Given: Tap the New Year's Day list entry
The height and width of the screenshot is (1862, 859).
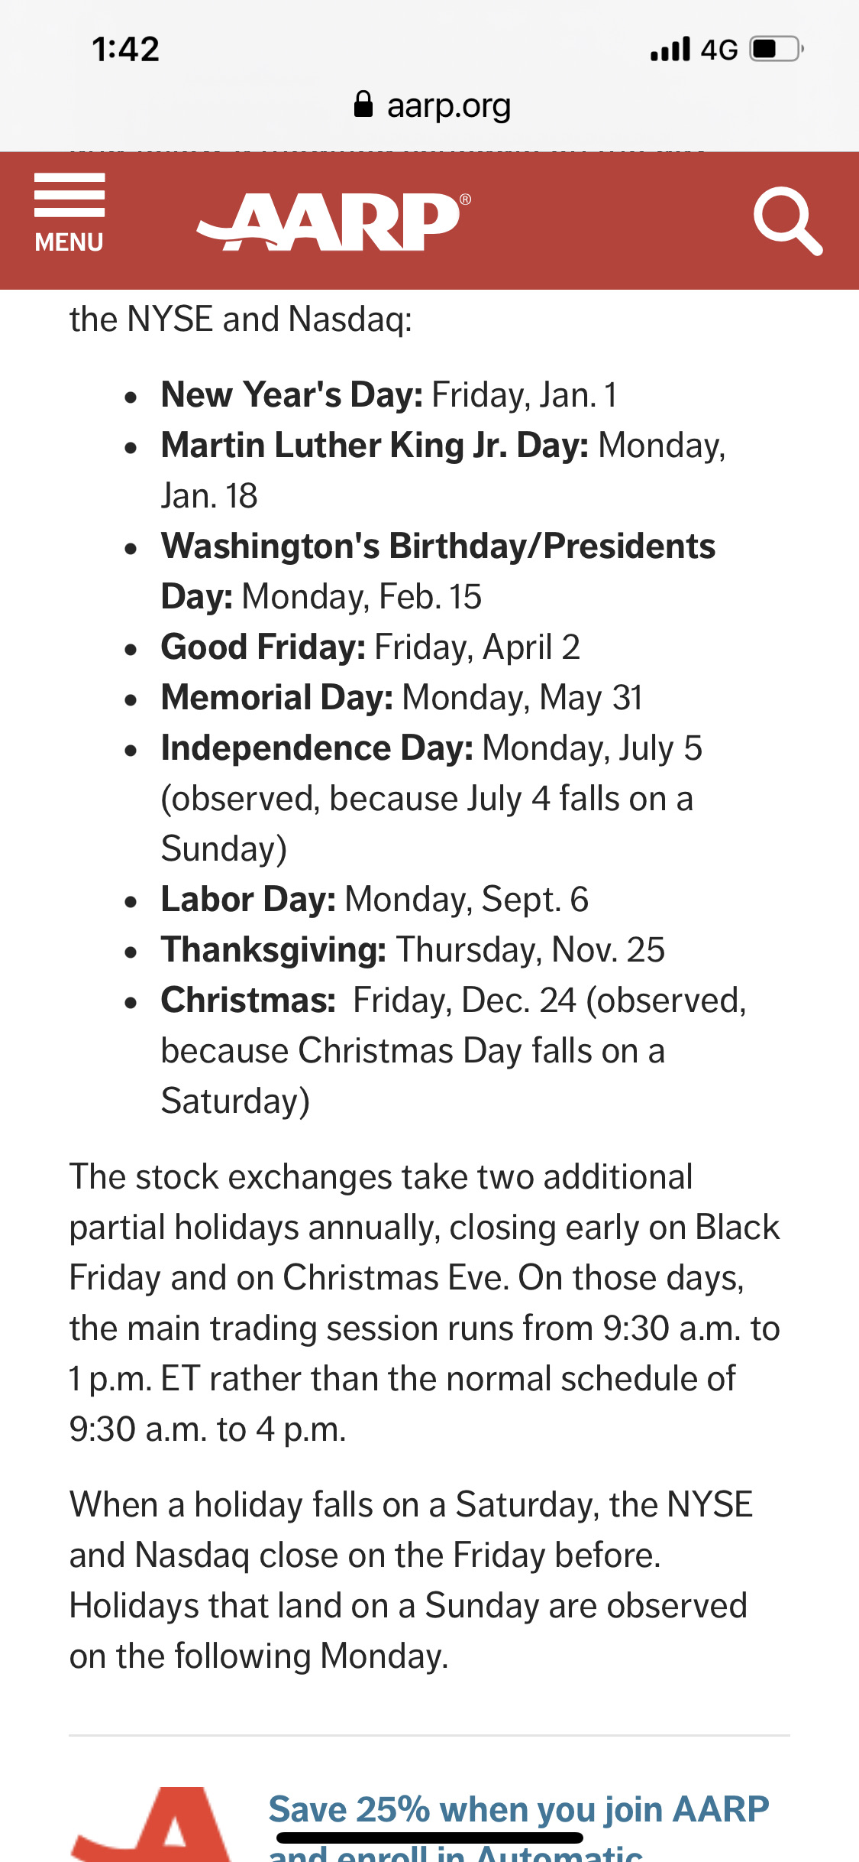Looking at the screenshot, I should pyautogui.click(x=389, y=395).
